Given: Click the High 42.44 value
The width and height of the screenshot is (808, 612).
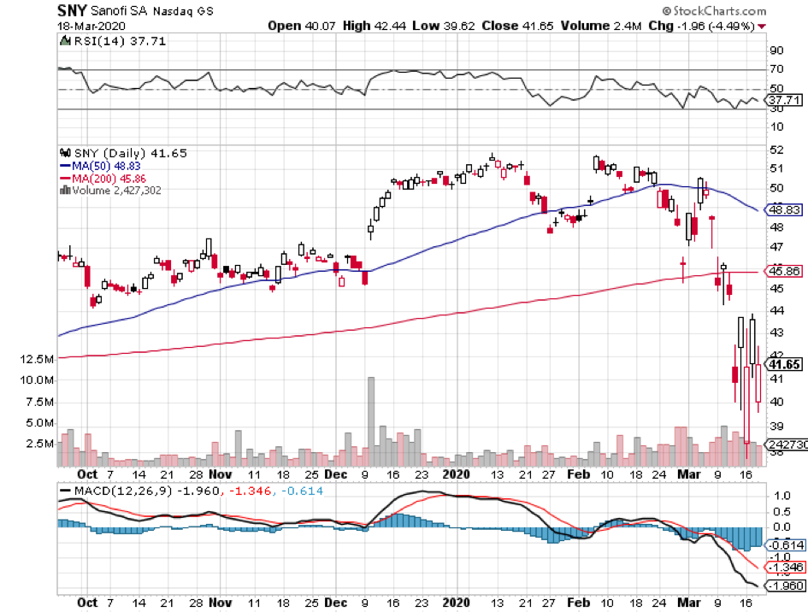Looking at the screenshot, I should click(x=375, y=26).
